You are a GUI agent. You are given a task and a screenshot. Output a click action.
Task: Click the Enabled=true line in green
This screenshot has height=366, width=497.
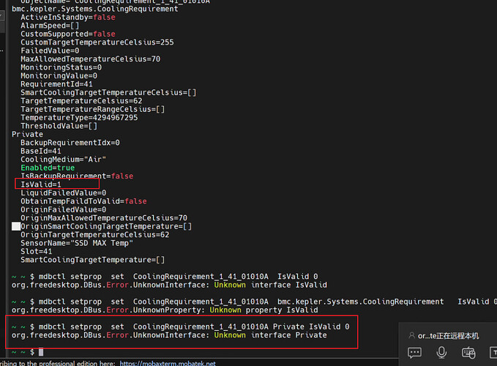[48, 168]
